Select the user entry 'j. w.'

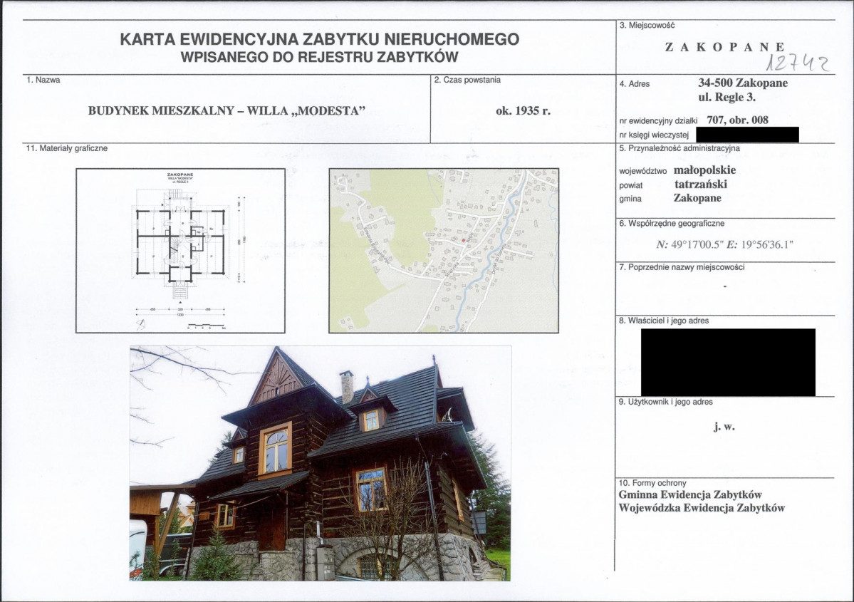[724, 427]
